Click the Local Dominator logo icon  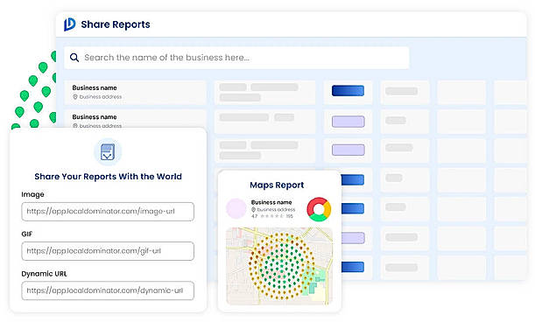(x=69, y=24)
